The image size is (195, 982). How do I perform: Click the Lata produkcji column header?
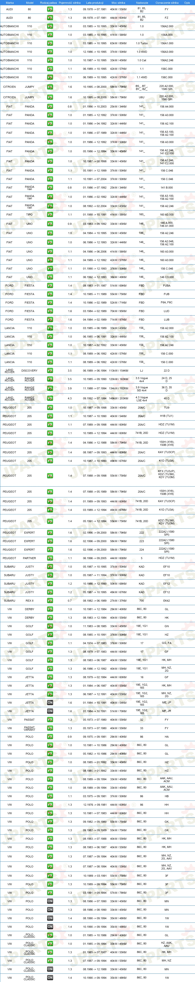[95, 2]
